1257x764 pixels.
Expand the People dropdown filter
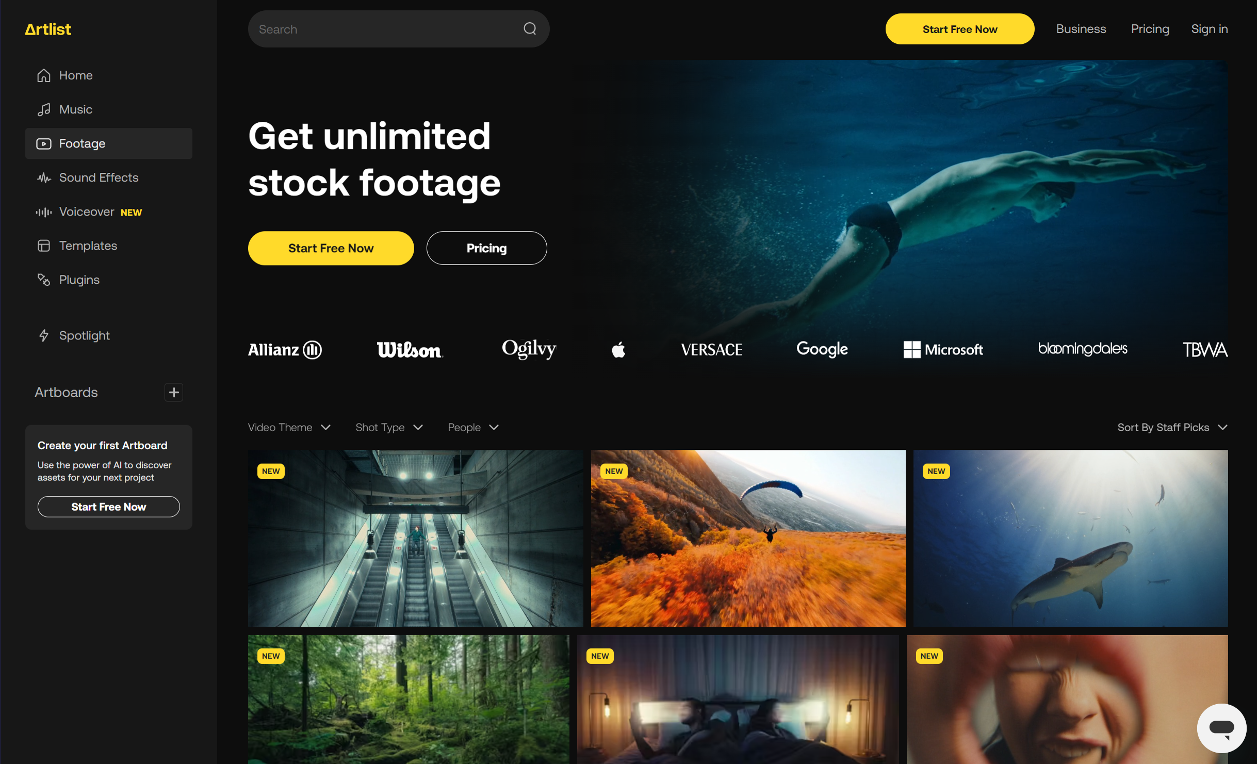pyautogui.click(x=474, y=427)
